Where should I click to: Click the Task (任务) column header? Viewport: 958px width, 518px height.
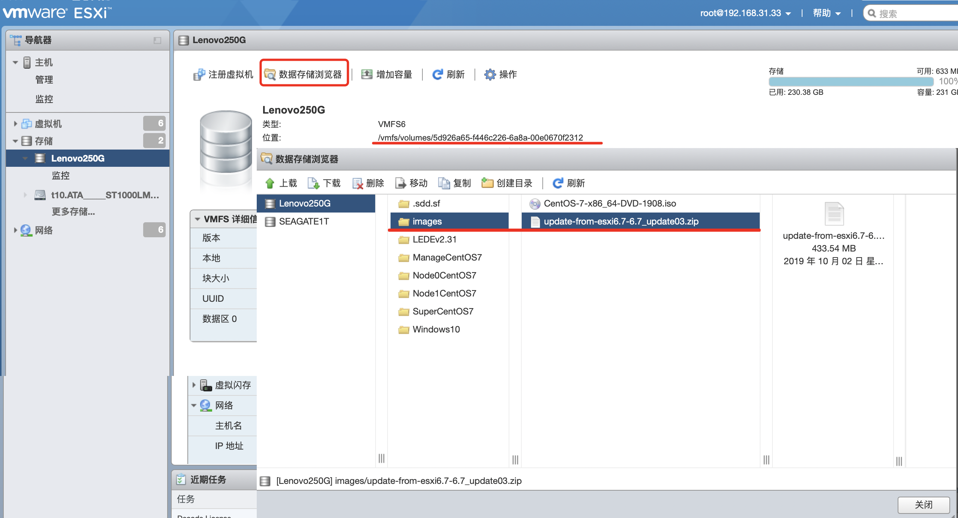coord(214,499)
